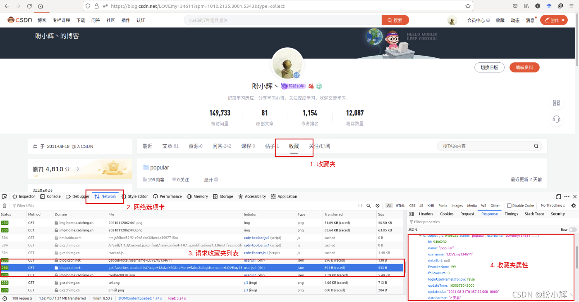Clear network requests with the trash icon

click(5, 205)
